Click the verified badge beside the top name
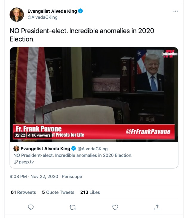188x218 pixels. pos(81,11)
